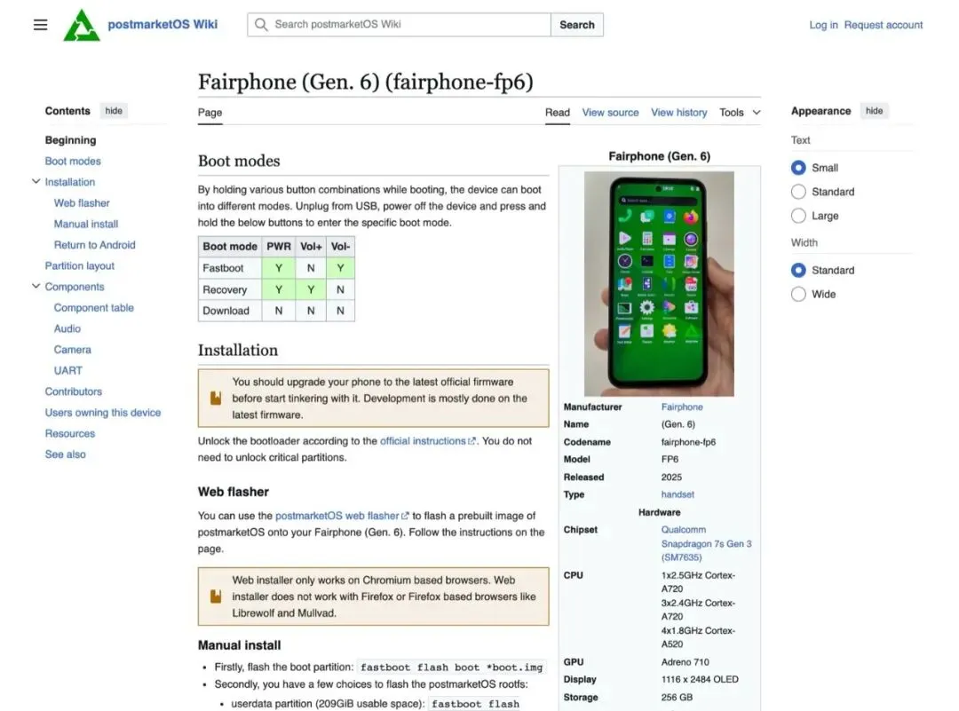Collapse the Installation contents section
This screenshot has width=959, height=711.
36,182
